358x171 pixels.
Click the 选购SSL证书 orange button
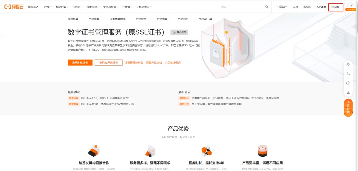coord(80,63)
